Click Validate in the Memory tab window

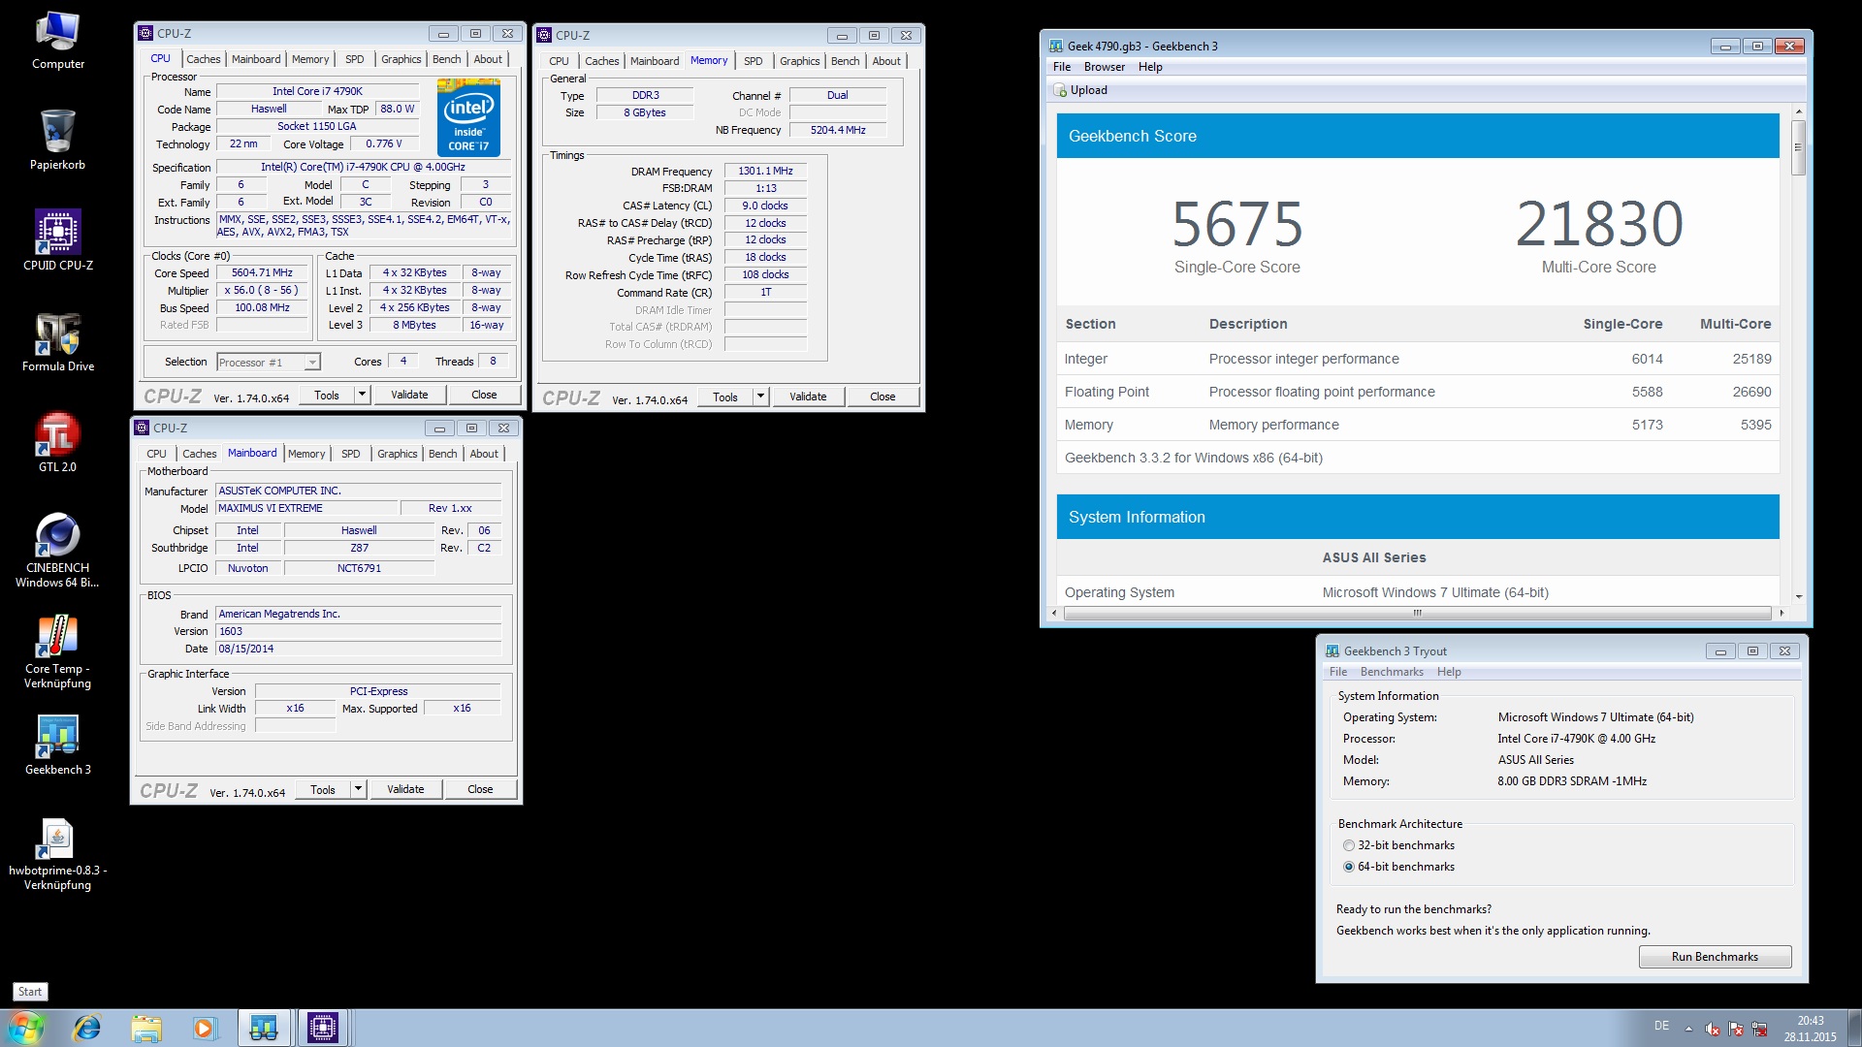tap(808, 397)
